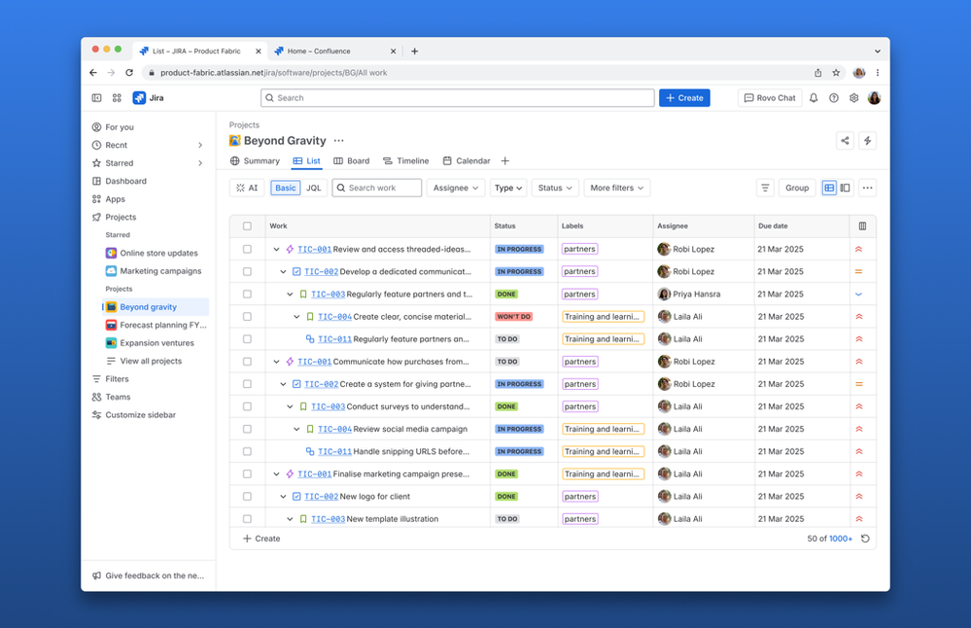Image resolution: width=971 pixels, height=628 pixels.
Task: Open the help question mark icon
Action: (834, 98)
